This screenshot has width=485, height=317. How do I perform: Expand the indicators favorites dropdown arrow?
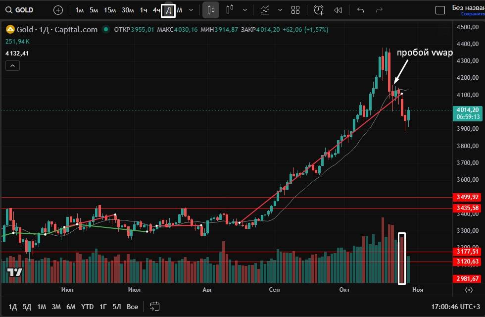click(280, 10)
